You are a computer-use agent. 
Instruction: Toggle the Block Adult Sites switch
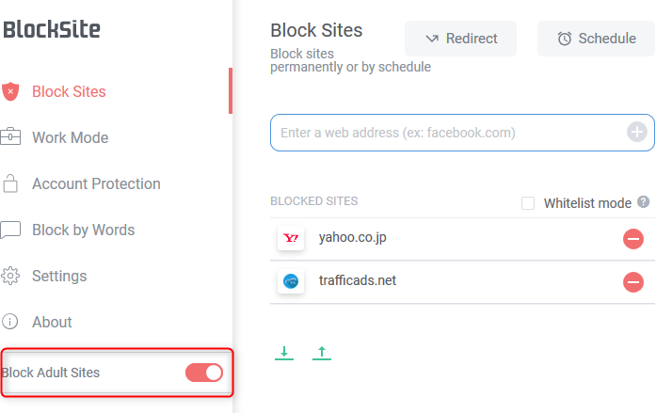[x=204, y=373]
